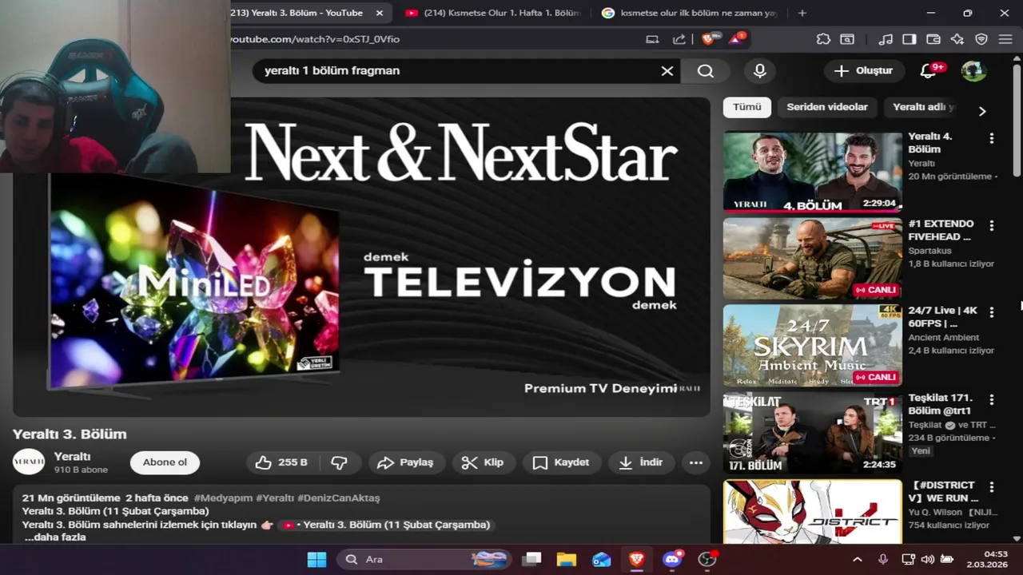Toggle the browser sidebar panel icon

click(910, 39)
